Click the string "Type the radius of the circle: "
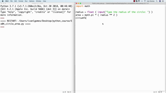This screenshot has height=93, width=166. [x=127, y=12]
